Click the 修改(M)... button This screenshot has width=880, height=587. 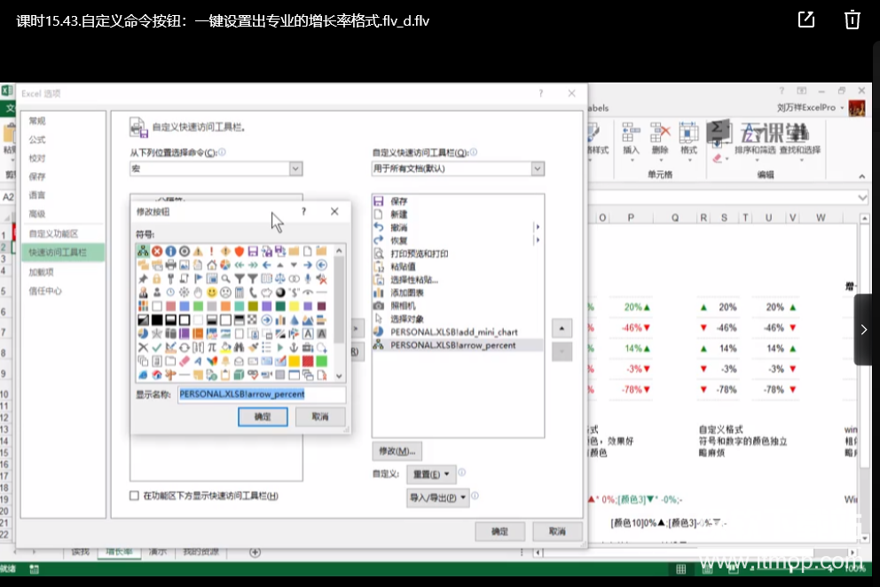point(396,450)
